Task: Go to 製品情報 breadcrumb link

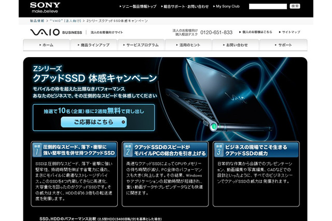Action: tap(37, 21)
